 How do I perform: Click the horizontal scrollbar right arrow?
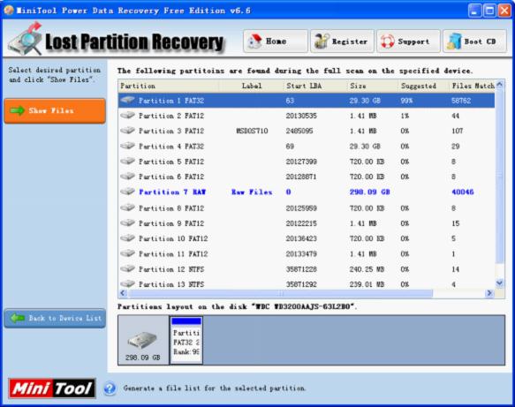489,293
